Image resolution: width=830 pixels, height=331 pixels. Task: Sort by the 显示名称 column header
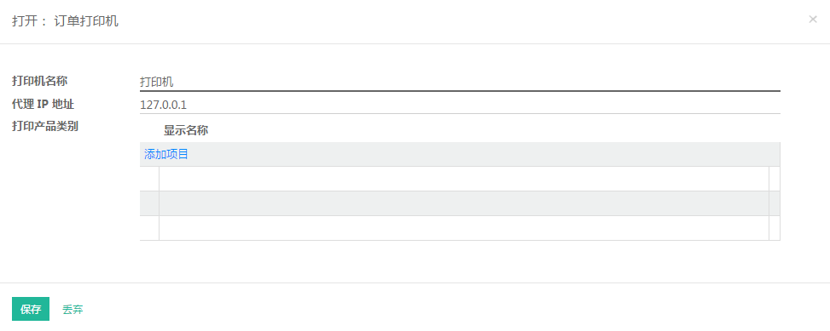click(x=186, y=131)
